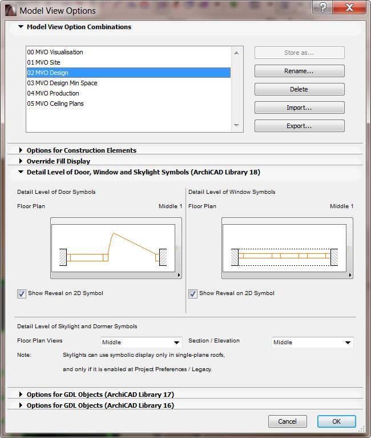Open door symbol preview popup arrow
This screenshot has height=438, width=371.
pyautogui.click(x=179, y=275)
